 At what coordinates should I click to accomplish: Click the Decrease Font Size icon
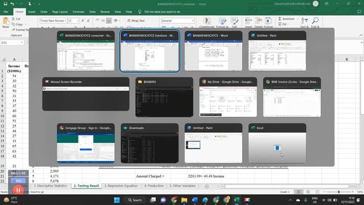88,20
